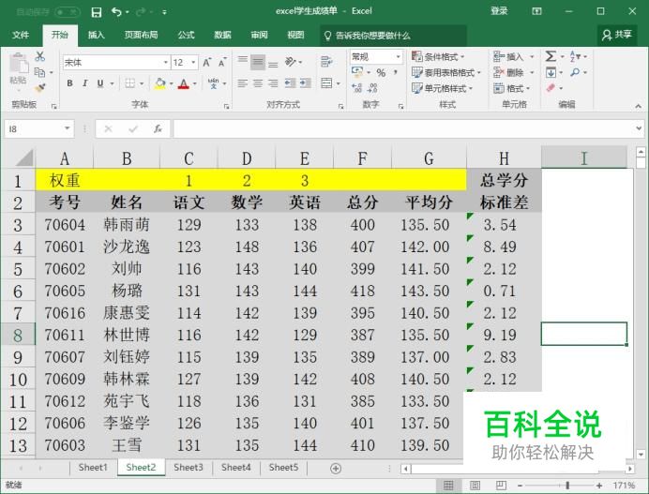Image resolution: width=649 pixels, height=494 pixels.
Task: Click the Format cells button
Action: [512, 88]
